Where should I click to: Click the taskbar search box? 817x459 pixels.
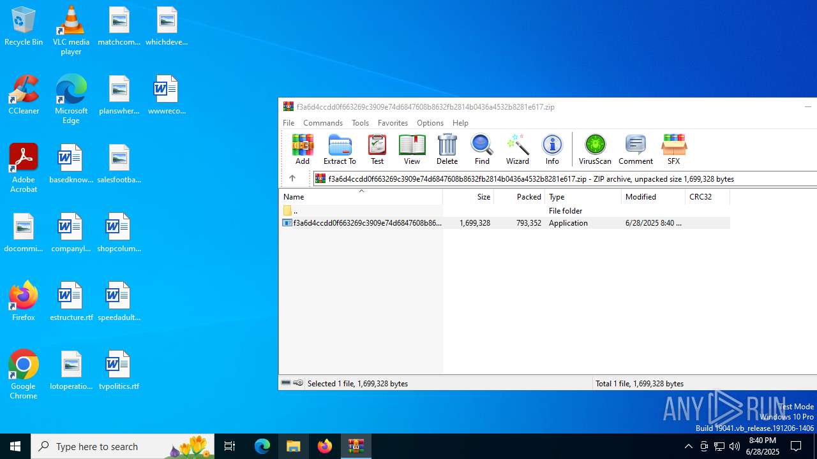pos(123,446)
